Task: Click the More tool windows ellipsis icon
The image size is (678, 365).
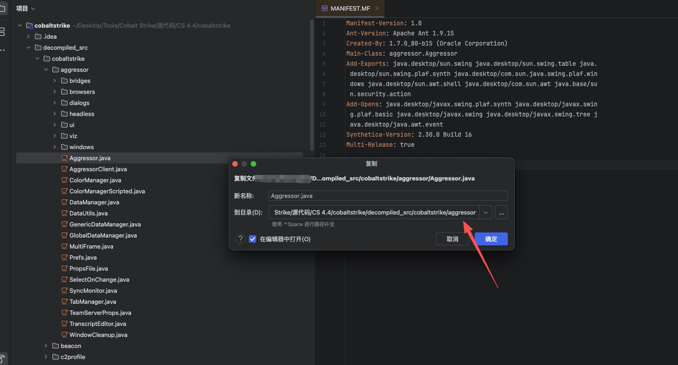Action: (x=2, y=50)
